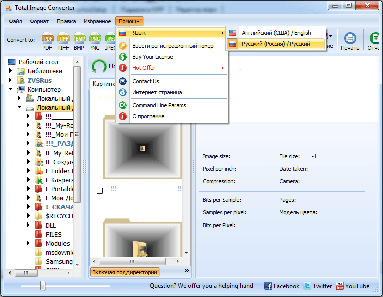
Task: Select the Язык menu entry
Action: (x=171, y=33)
